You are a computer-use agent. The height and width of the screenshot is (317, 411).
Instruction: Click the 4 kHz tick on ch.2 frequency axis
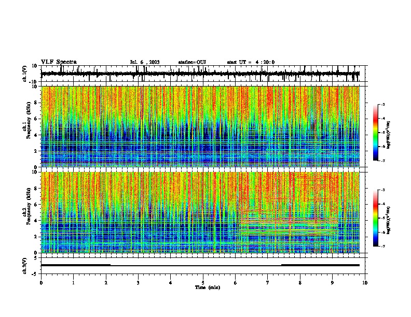[x=36, y=221]
